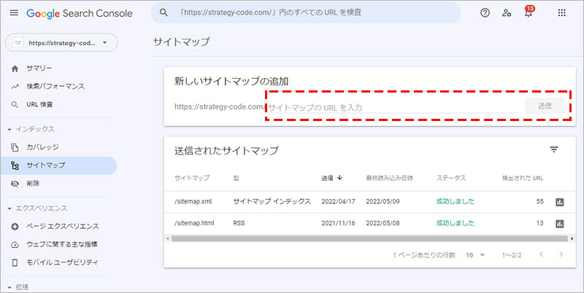Change rows per page dropdown value
Screen dimensions: 584x293
pos(474,254)
